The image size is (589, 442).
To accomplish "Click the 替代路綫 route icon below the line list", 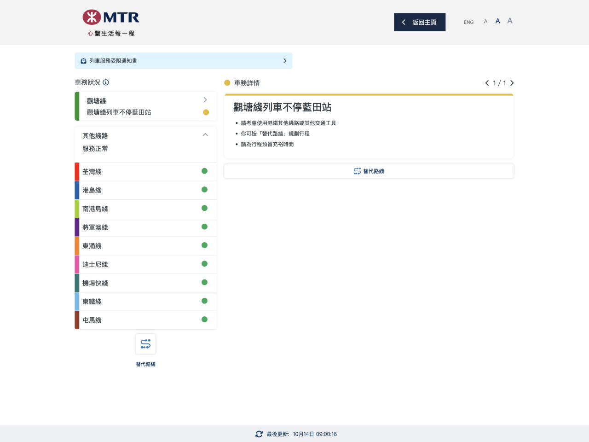I will pos(145,344).
